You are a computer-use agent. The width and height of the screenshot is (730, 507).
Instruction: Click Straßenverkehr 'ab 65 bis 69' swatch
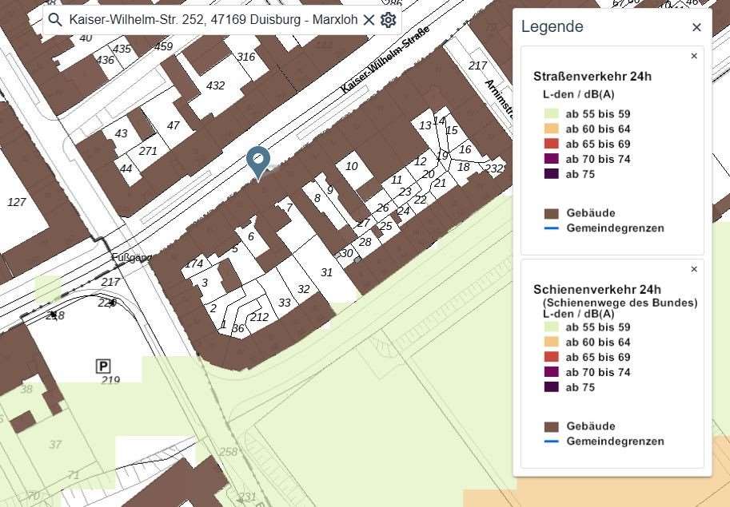click(551, 144)
